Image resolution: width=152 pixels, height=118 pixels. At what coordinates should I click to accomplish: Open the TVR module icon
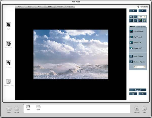click(x=9, y=25)
